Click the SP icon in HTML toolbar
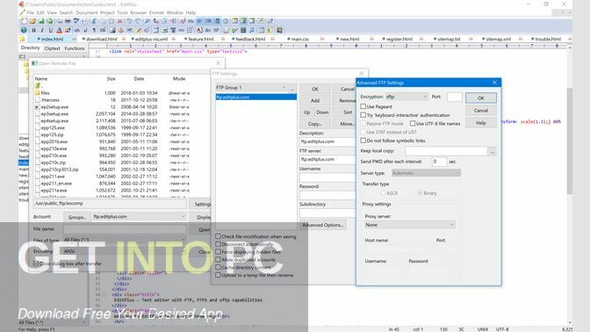This screenshot has width=590, height=332. [216, 30]
